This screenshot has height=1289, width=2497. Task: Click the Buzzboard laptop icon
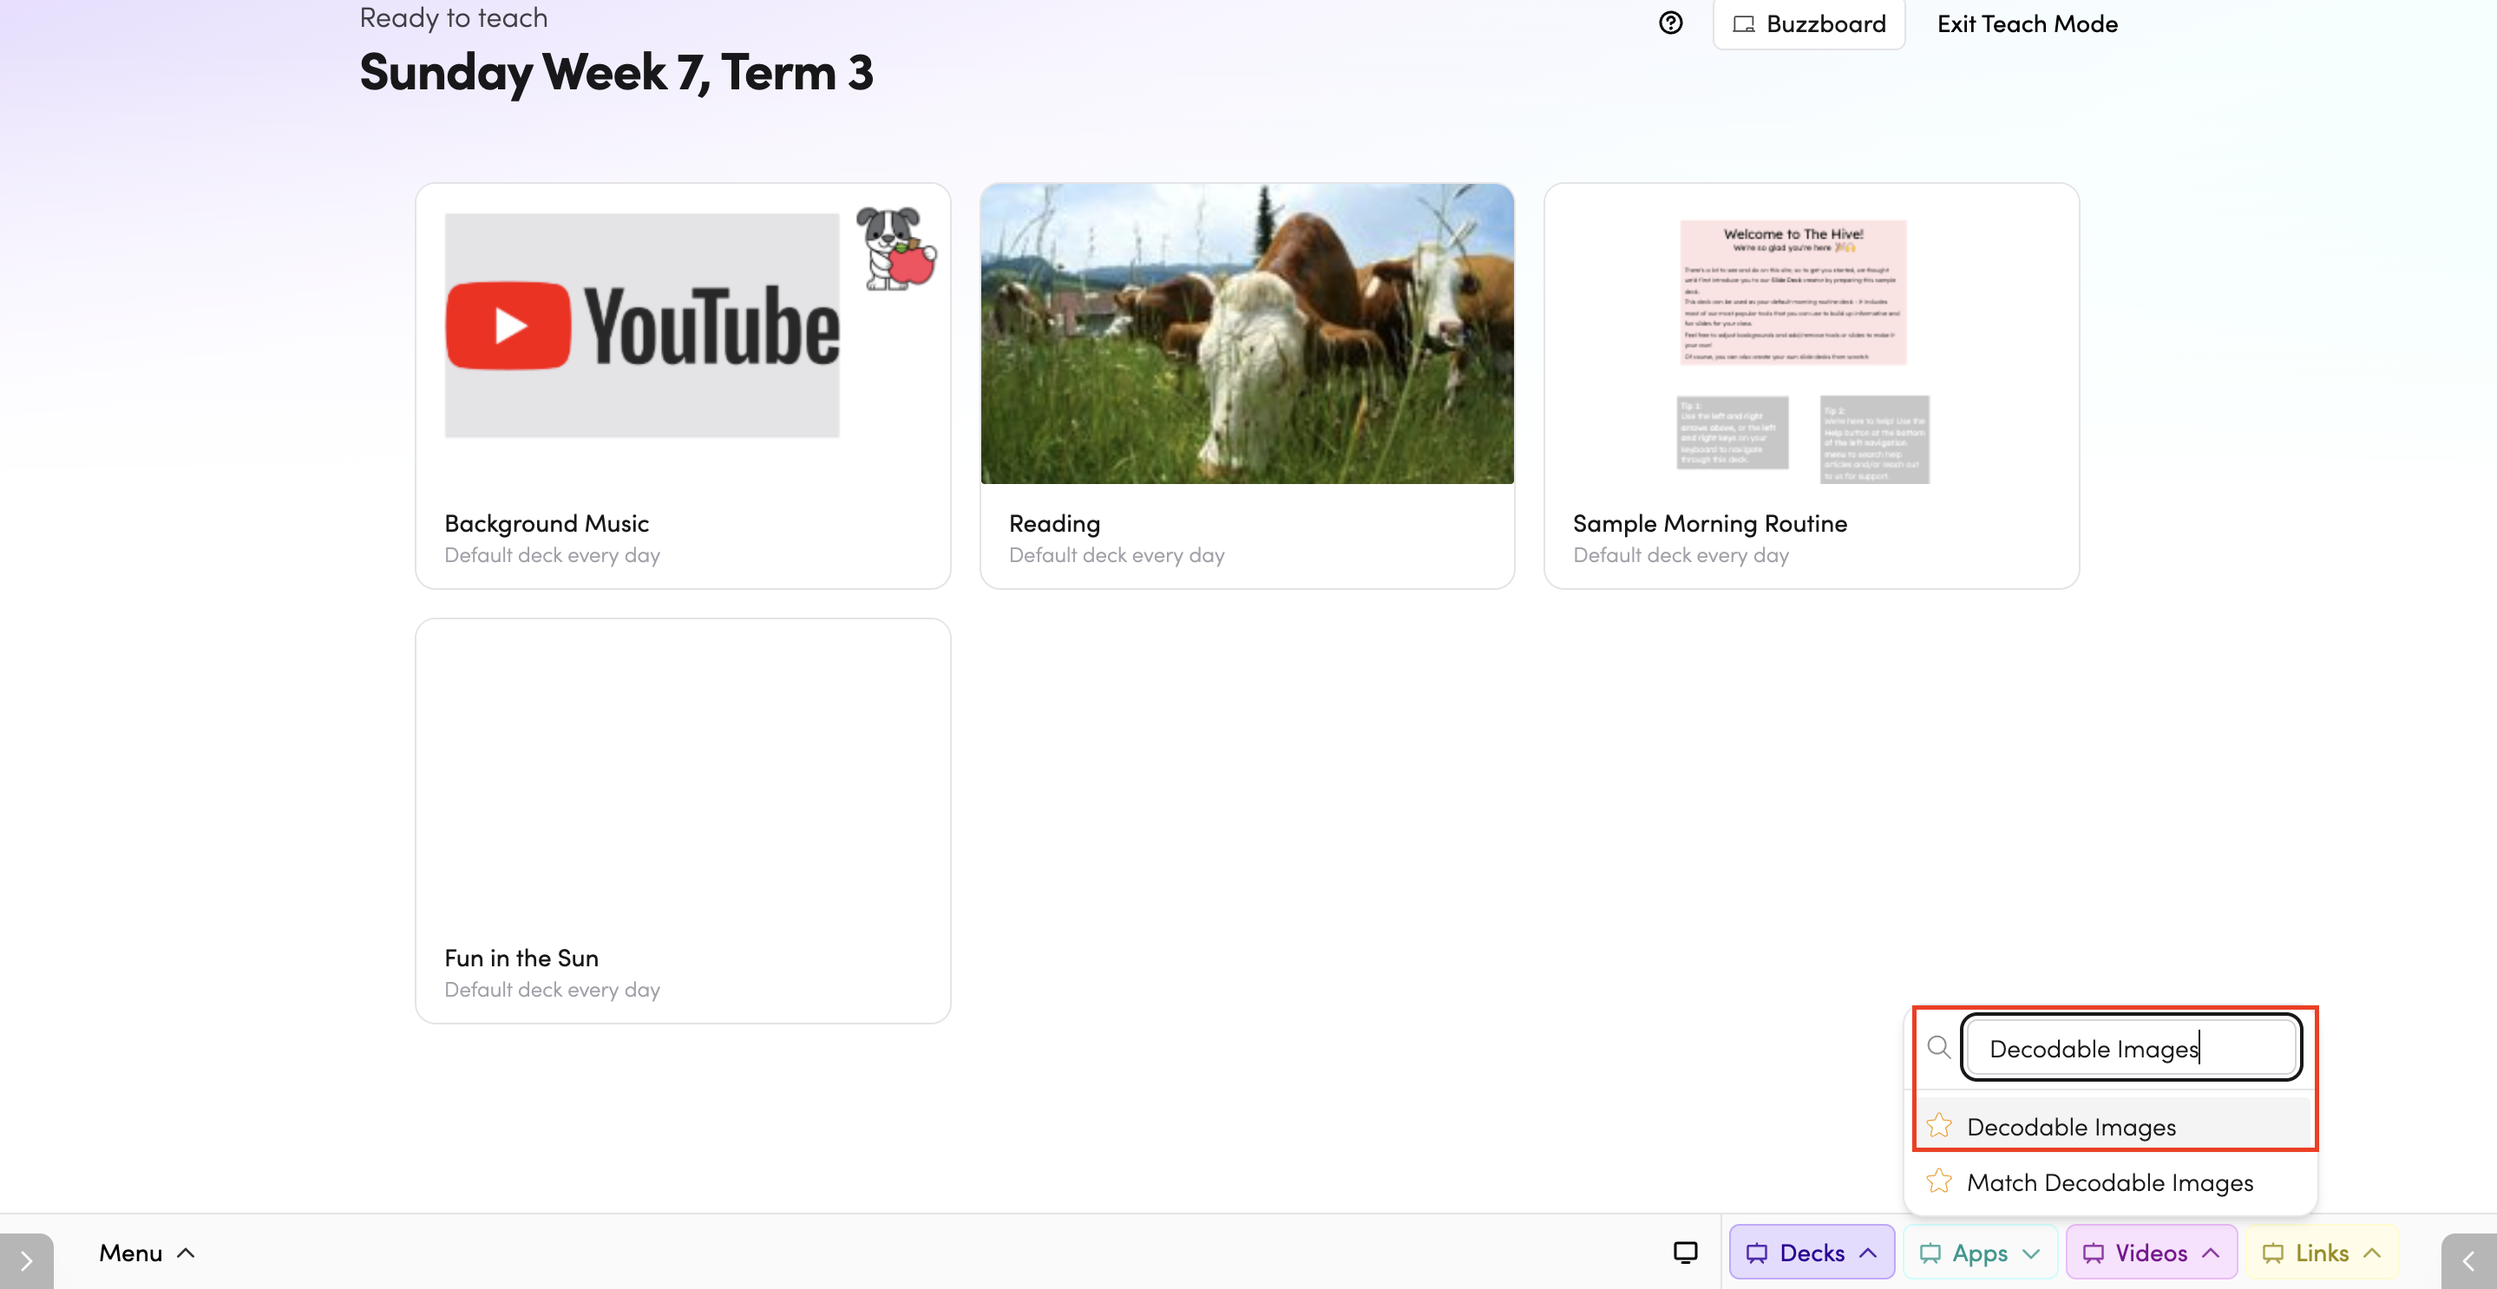click(1744, 24)
